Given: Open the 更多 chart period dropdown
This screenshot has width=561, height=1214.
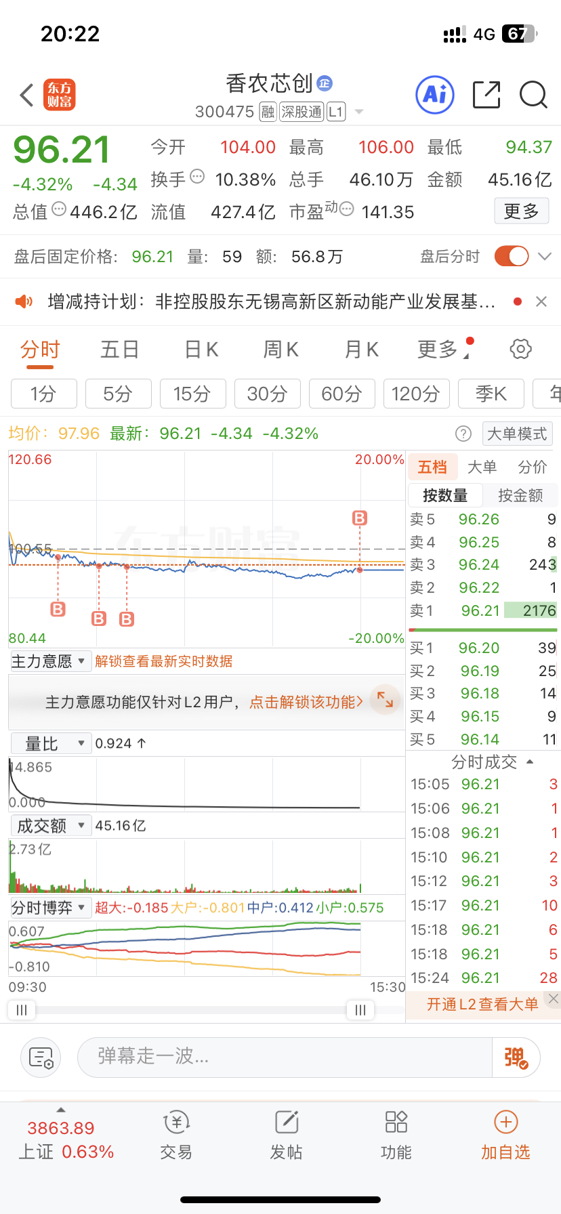Looking at the screenshot, I should pos(445,350).
